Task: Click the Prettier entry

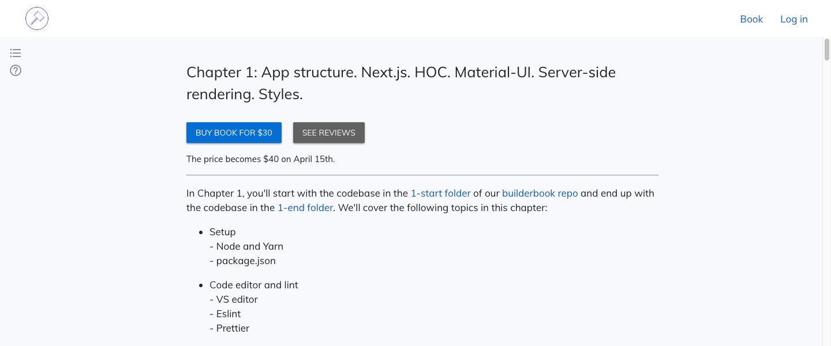Action: [x=229, y=328]
